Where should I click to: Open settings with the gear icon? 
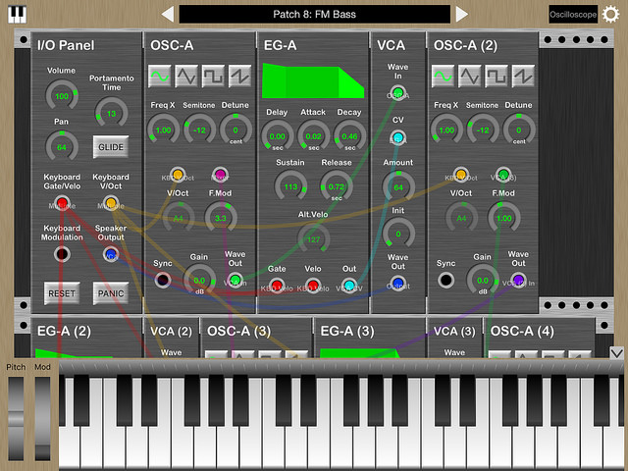612,14
